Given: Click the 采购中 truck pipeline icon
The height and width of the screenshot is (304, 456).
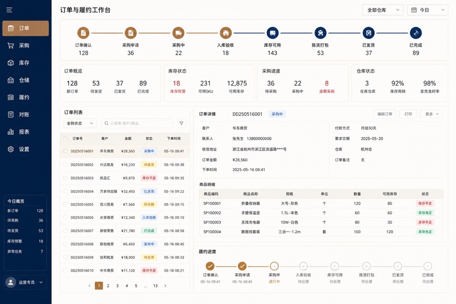Looking at the screenshot, I should click(178, 33).
